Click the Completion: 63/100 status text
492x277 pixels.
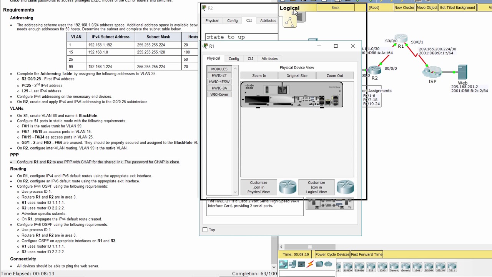tap(254, 274)
